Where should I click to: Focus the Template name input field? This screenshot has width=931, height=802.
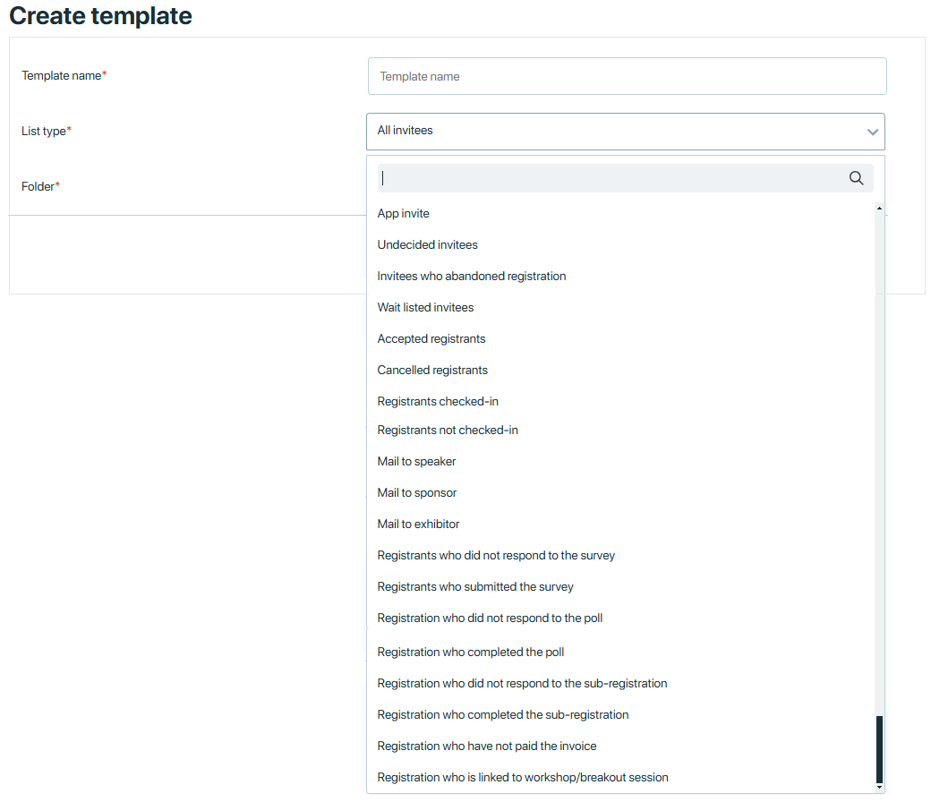(x=627, y=76)
